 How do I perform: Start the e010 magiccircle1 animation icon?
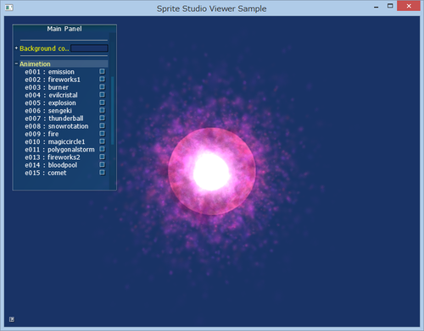102,141
